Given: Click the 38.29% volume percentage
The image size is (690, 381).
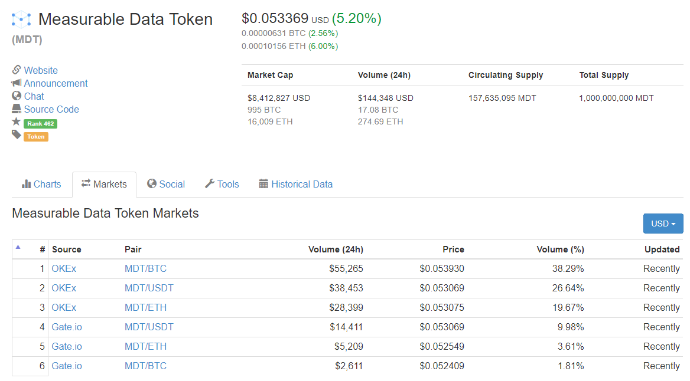Looking at the screenshot, I should (x=568, y=268).
